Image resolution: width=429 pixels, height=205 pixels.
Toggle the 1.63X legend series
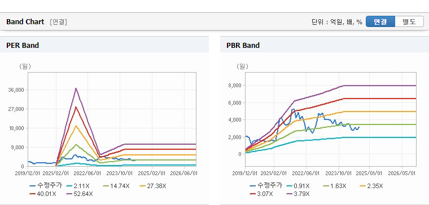coord(335,186)
